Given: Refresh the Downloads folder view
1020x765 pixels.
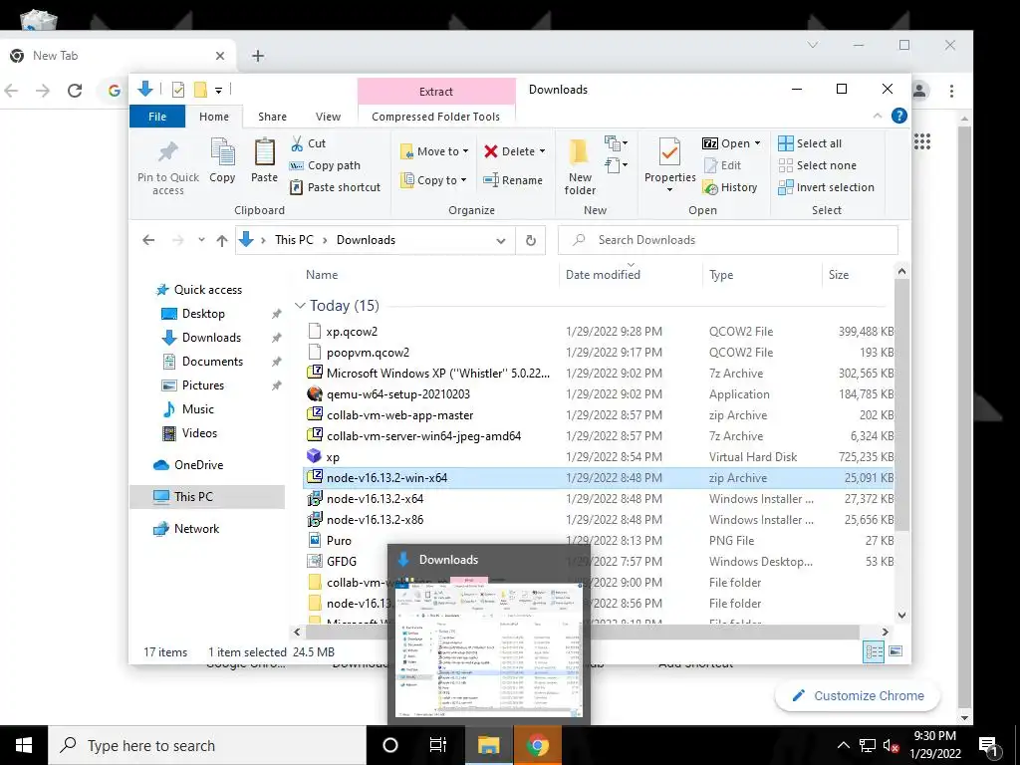Looking at the screenshot, I should (531, 240).
